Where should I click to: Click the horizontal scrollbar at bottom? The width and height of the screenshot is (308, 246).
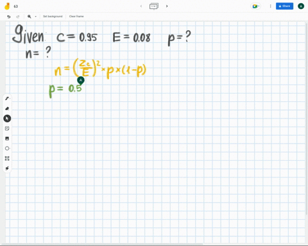coord(101,244)
